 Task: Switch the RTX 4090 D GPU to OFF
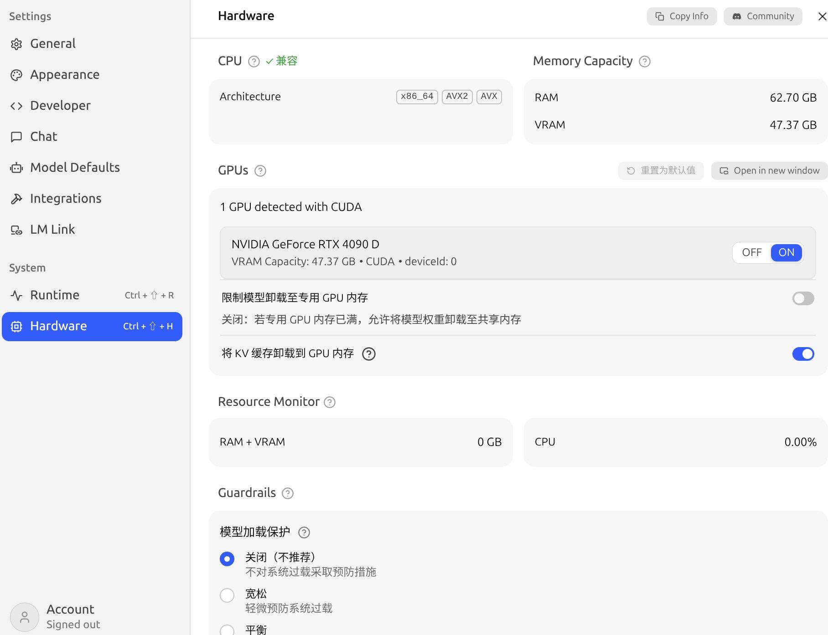coord(752,252)
